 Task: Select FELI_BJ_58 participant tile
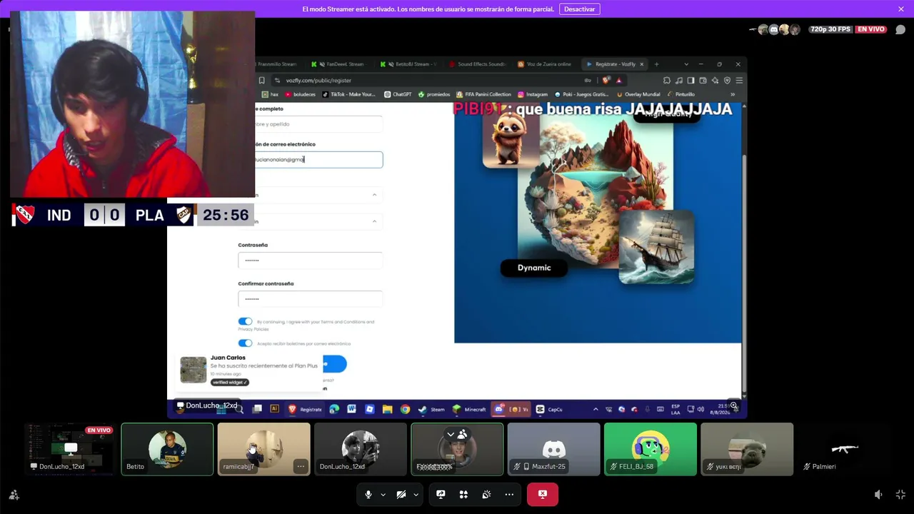pos(651,449)
